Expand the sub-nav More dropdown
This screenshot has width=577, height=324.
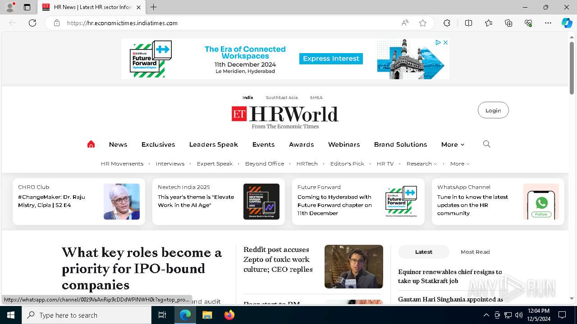coord(460,164)
